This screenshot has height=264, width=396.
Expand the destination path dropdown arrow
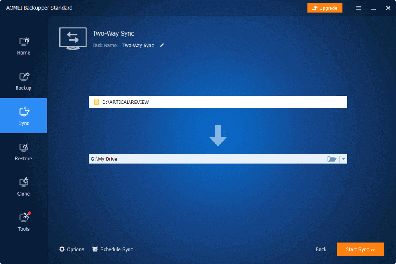343,159
